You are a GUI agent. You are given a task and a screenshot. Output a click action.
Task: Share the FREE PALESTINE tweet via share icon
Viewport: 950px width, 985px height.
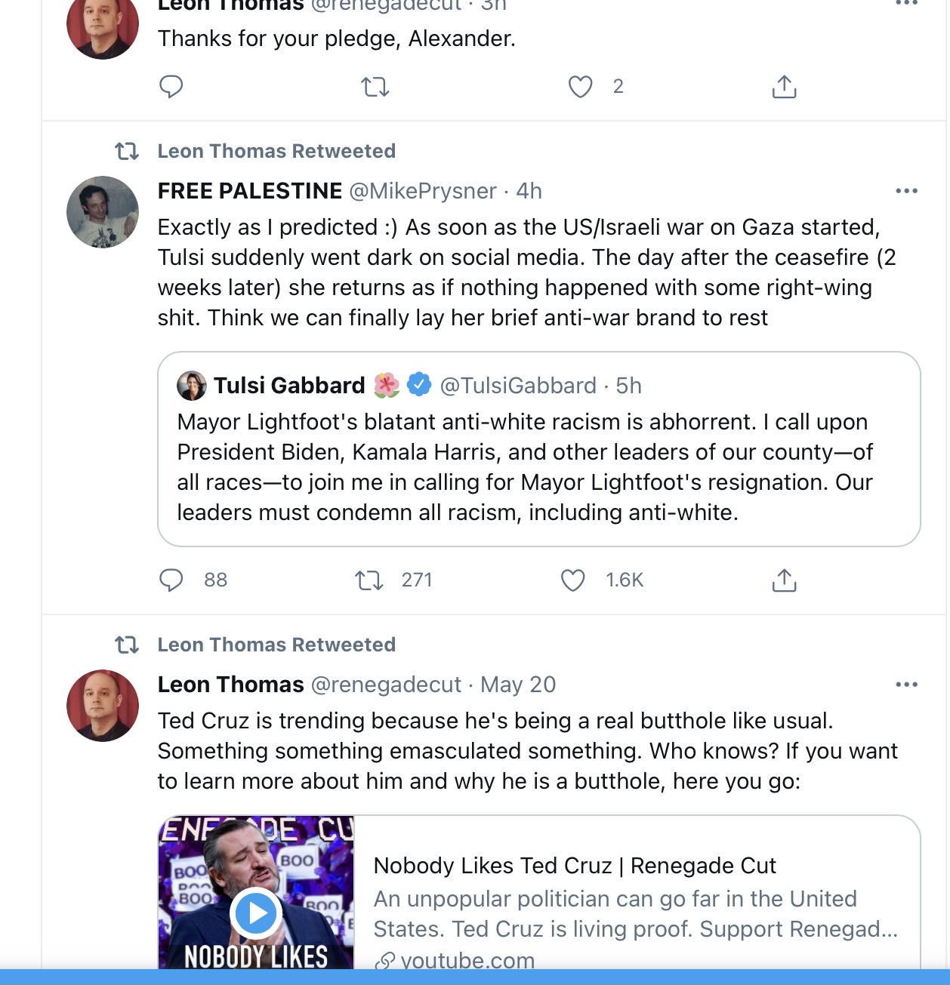click(x=784, y=580)
